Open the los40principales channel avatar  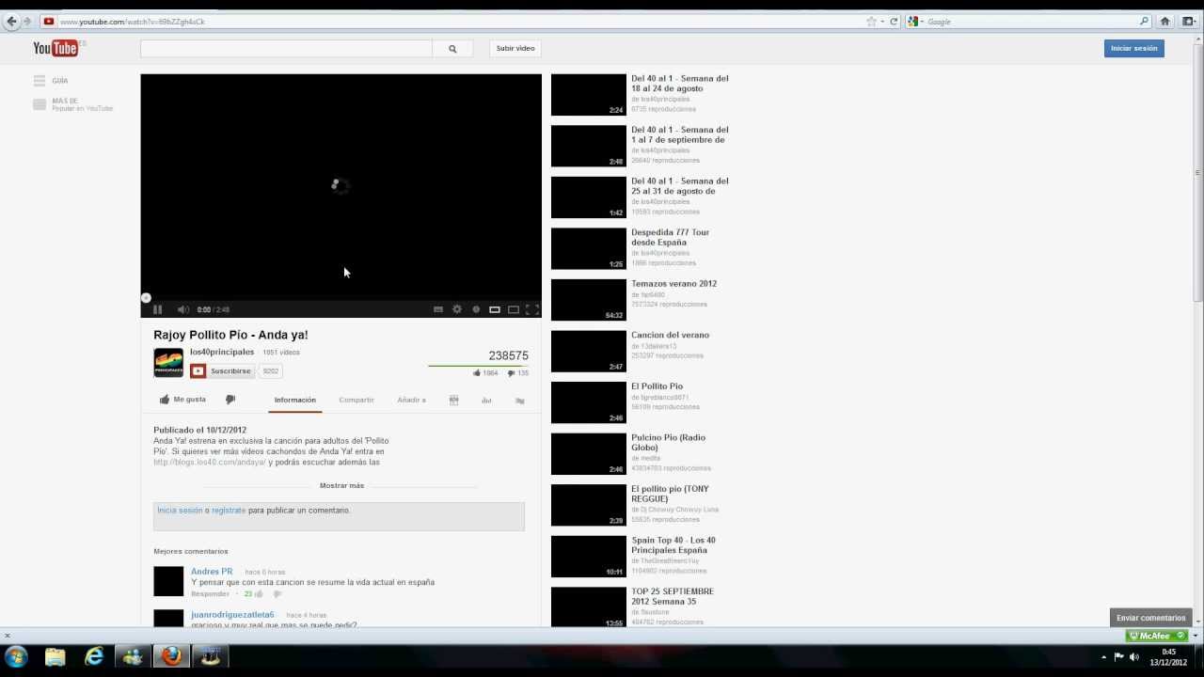coord(168,363)
